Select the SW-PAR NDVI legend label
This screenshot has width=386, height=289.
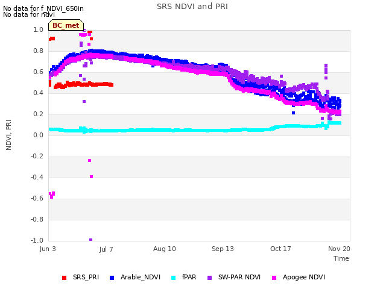(x=239, y=277)
